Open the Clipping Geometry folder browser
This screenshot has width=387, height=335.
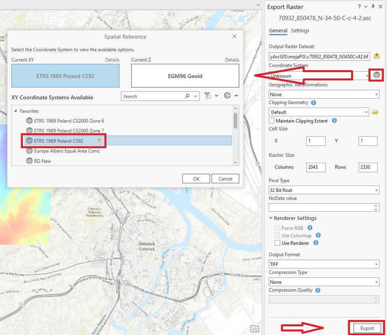[375, 112]
